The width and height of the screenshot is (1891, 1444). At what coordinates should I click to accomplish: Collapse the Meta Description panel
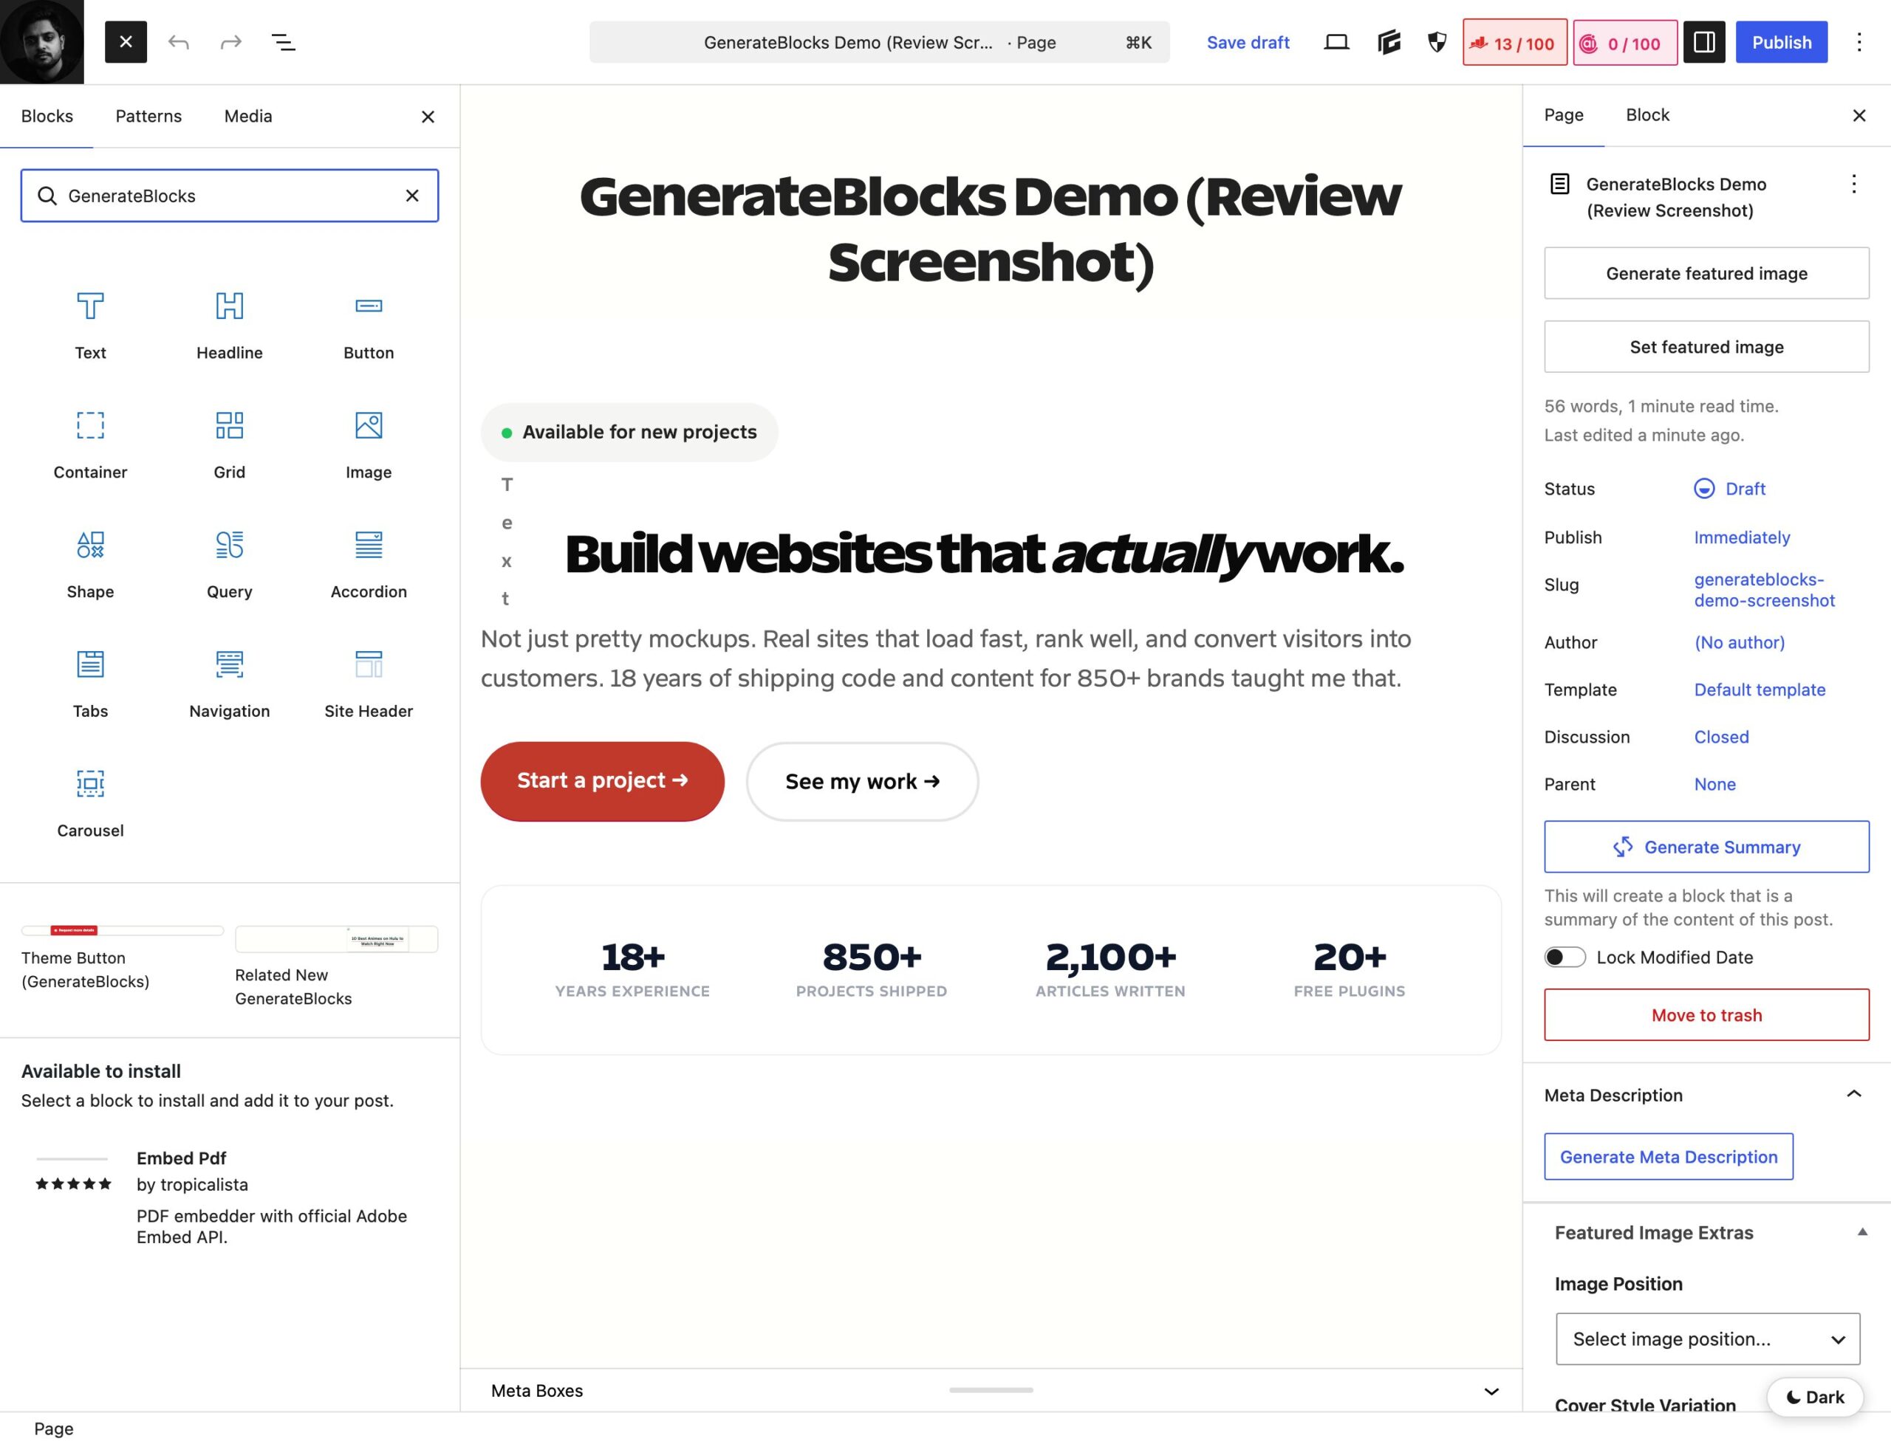tap(1706, 1095)
